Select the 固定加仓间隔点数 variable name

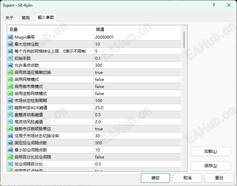[31, 143]
